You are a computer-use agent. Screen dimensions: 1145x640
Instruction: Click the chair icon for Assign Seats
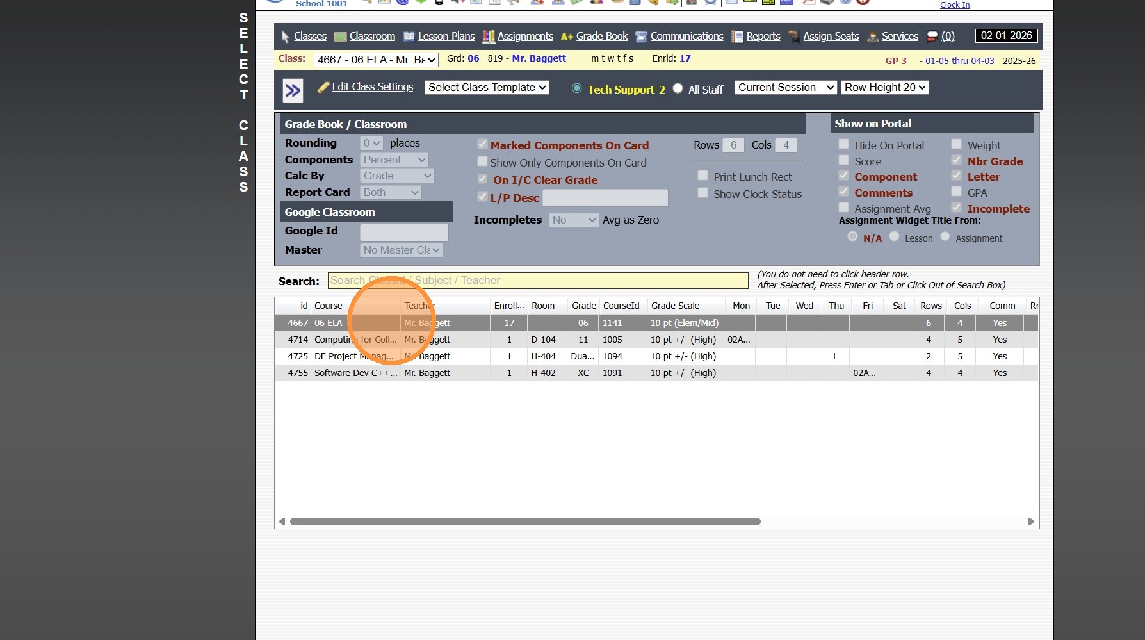pyautogui.click(x=794, y=37)
